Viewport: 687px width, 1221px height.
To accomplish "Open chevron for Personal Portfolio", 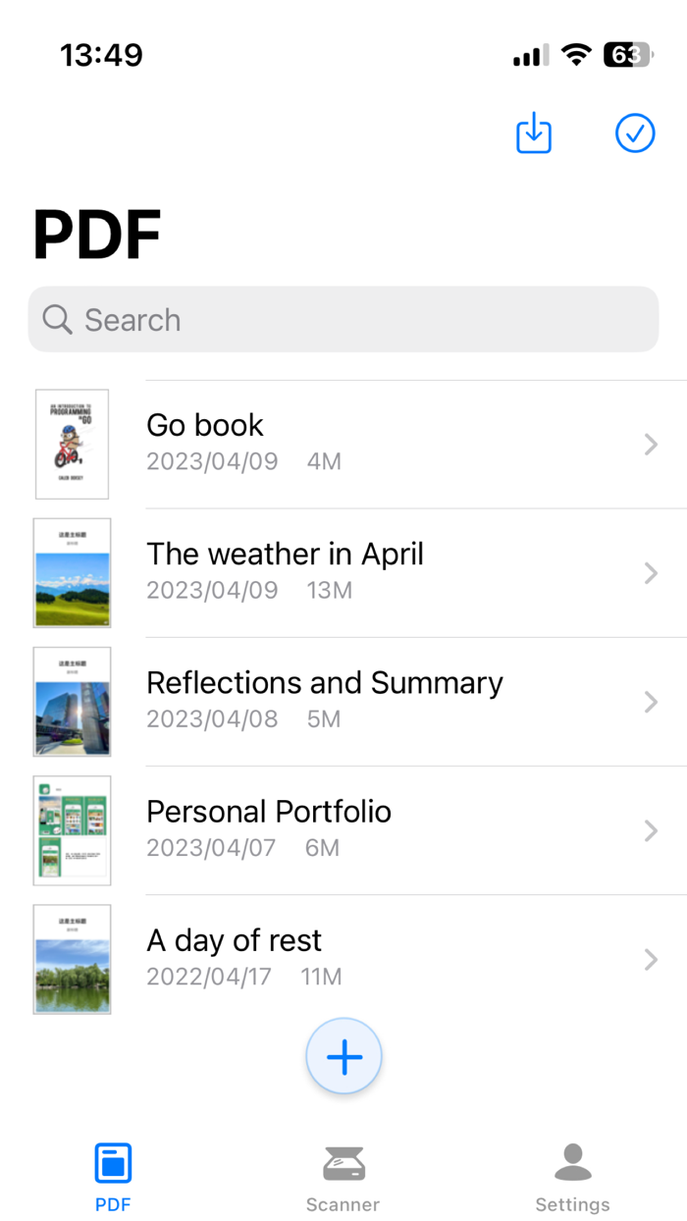I will pos(651,830).
